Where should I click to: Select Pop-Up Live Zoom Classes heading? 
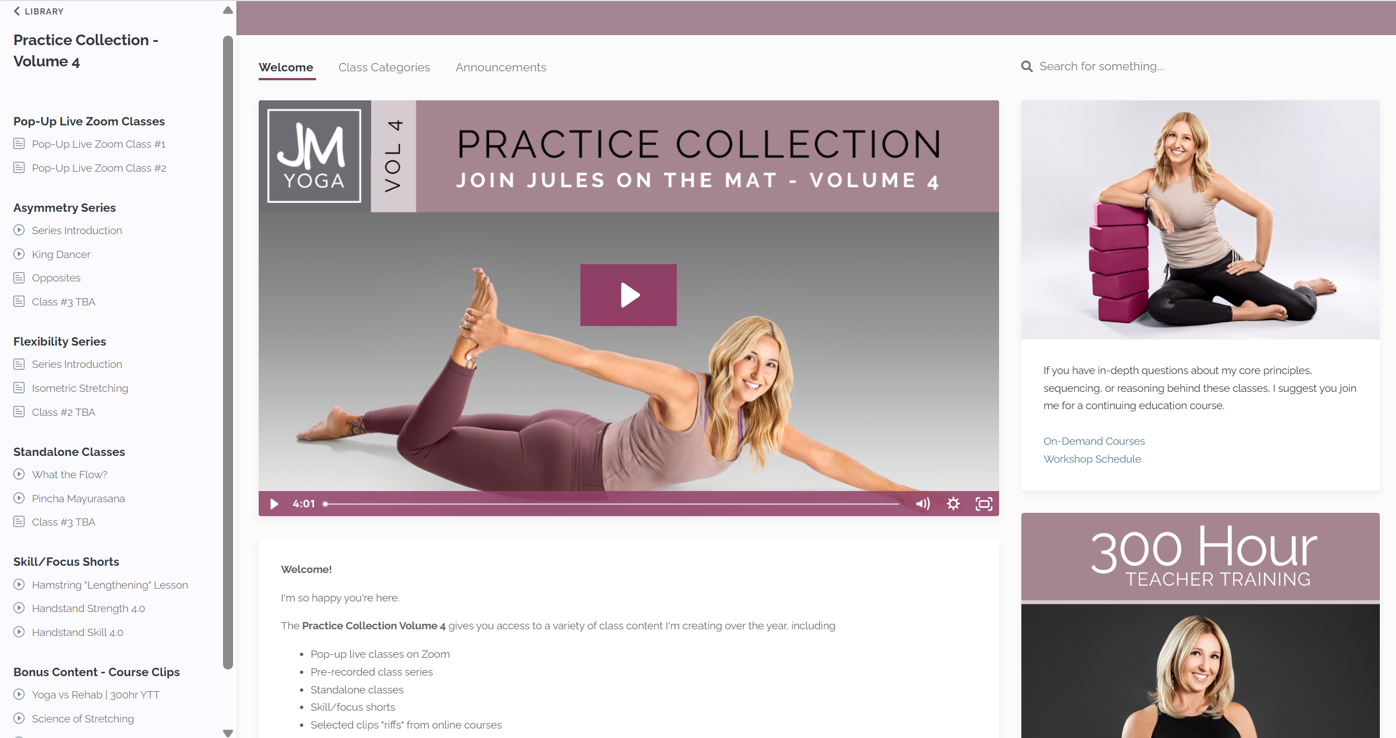89,121
